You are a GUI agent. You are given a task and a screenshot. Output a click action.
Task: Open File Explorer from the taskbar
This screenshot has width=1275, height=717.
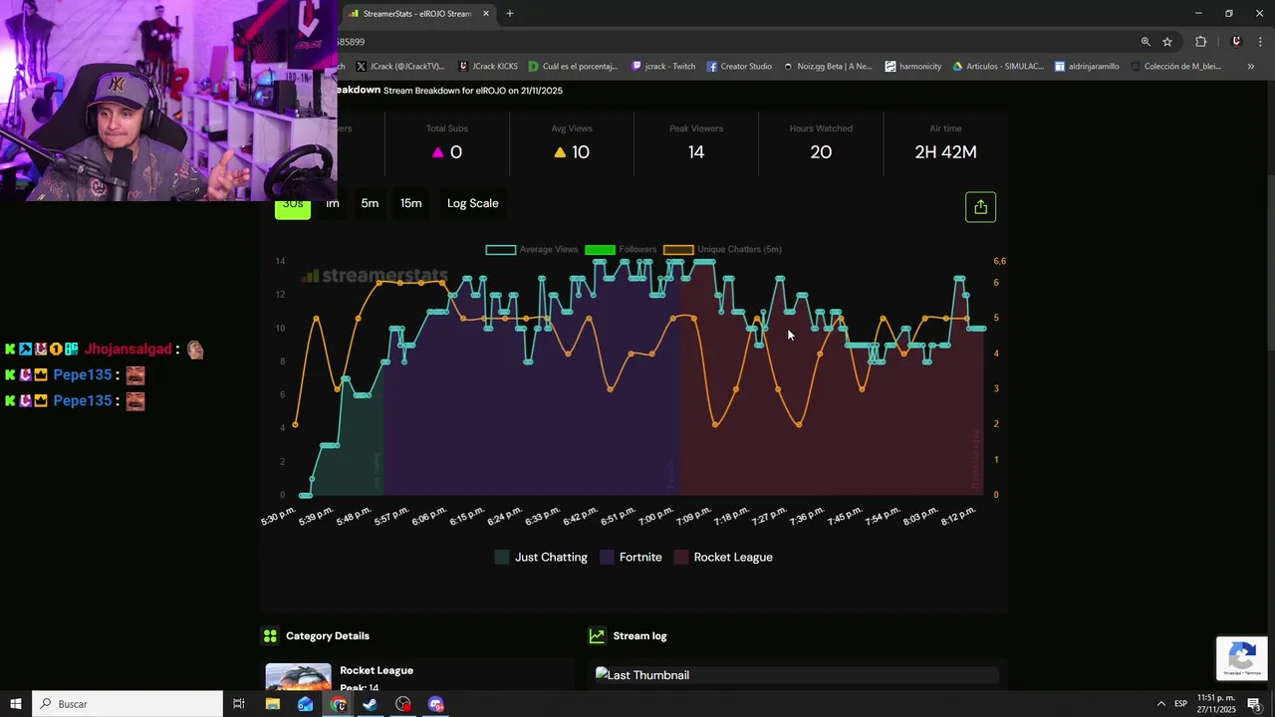(272, 704)
